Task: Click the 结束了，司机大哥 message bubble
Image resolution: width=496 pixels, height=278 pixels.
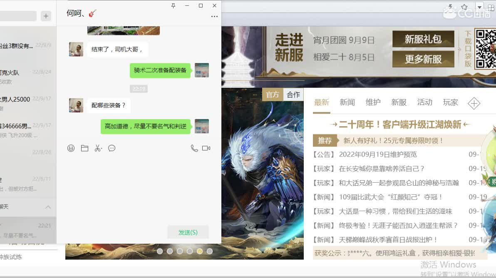Action: [x=117, y=50]
